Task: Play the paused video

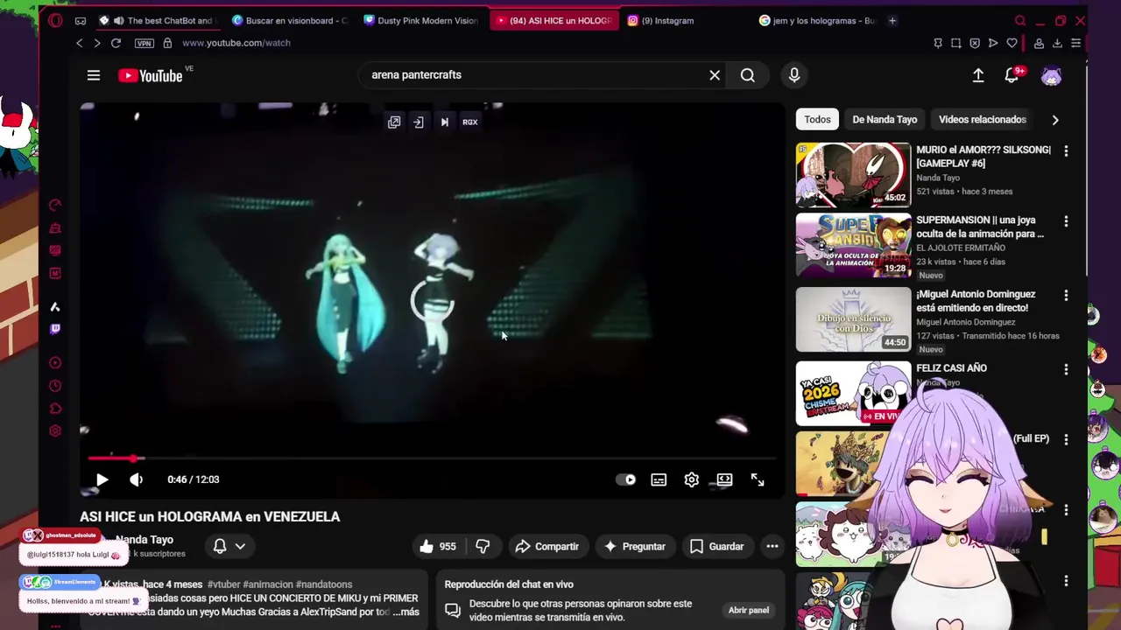Action: 102,479
